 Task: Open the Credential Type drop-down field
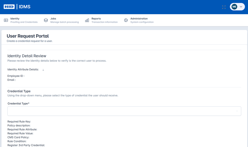(x=124, y=111)
